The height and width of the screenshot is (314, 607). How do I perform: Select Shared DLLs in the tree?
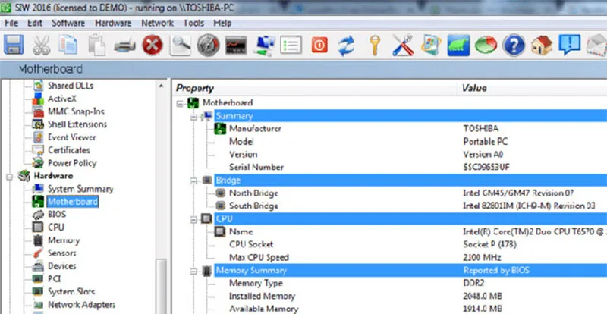pos(71,86)
